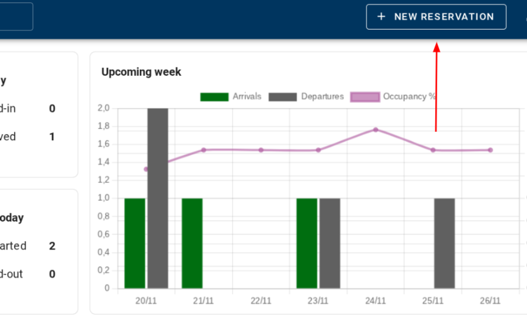
Task: Click the Upcoming week chart title
Action: pyautogui.click(x=141, y=72)
